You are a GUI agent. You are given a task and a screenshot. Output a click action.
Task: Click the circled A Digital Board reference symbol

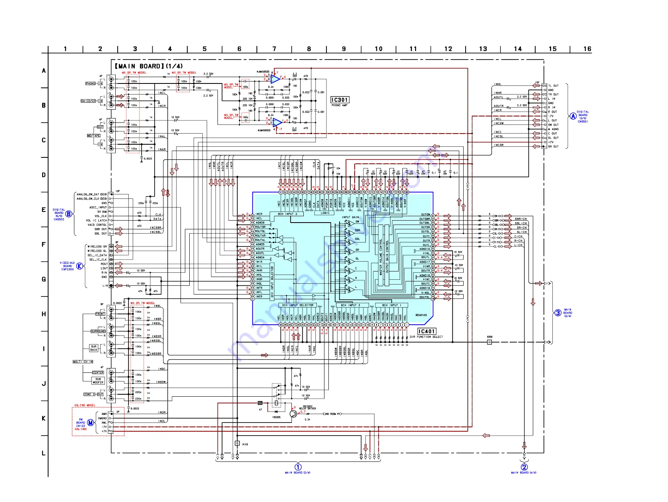tap(573, 116)
